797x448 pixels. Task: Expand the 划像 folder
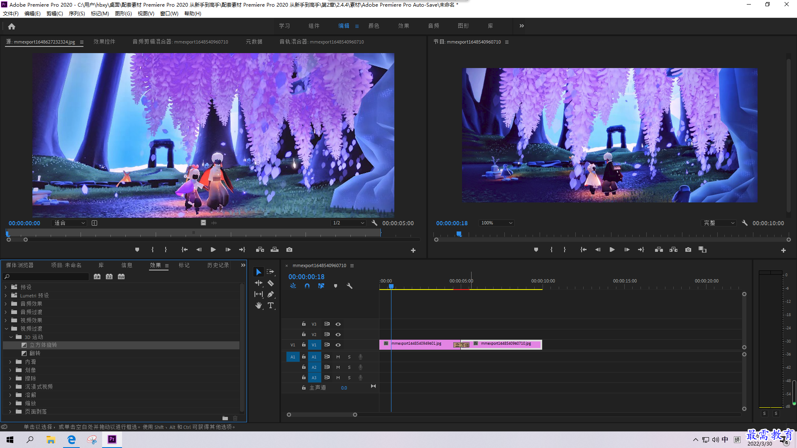pos(10,370)
